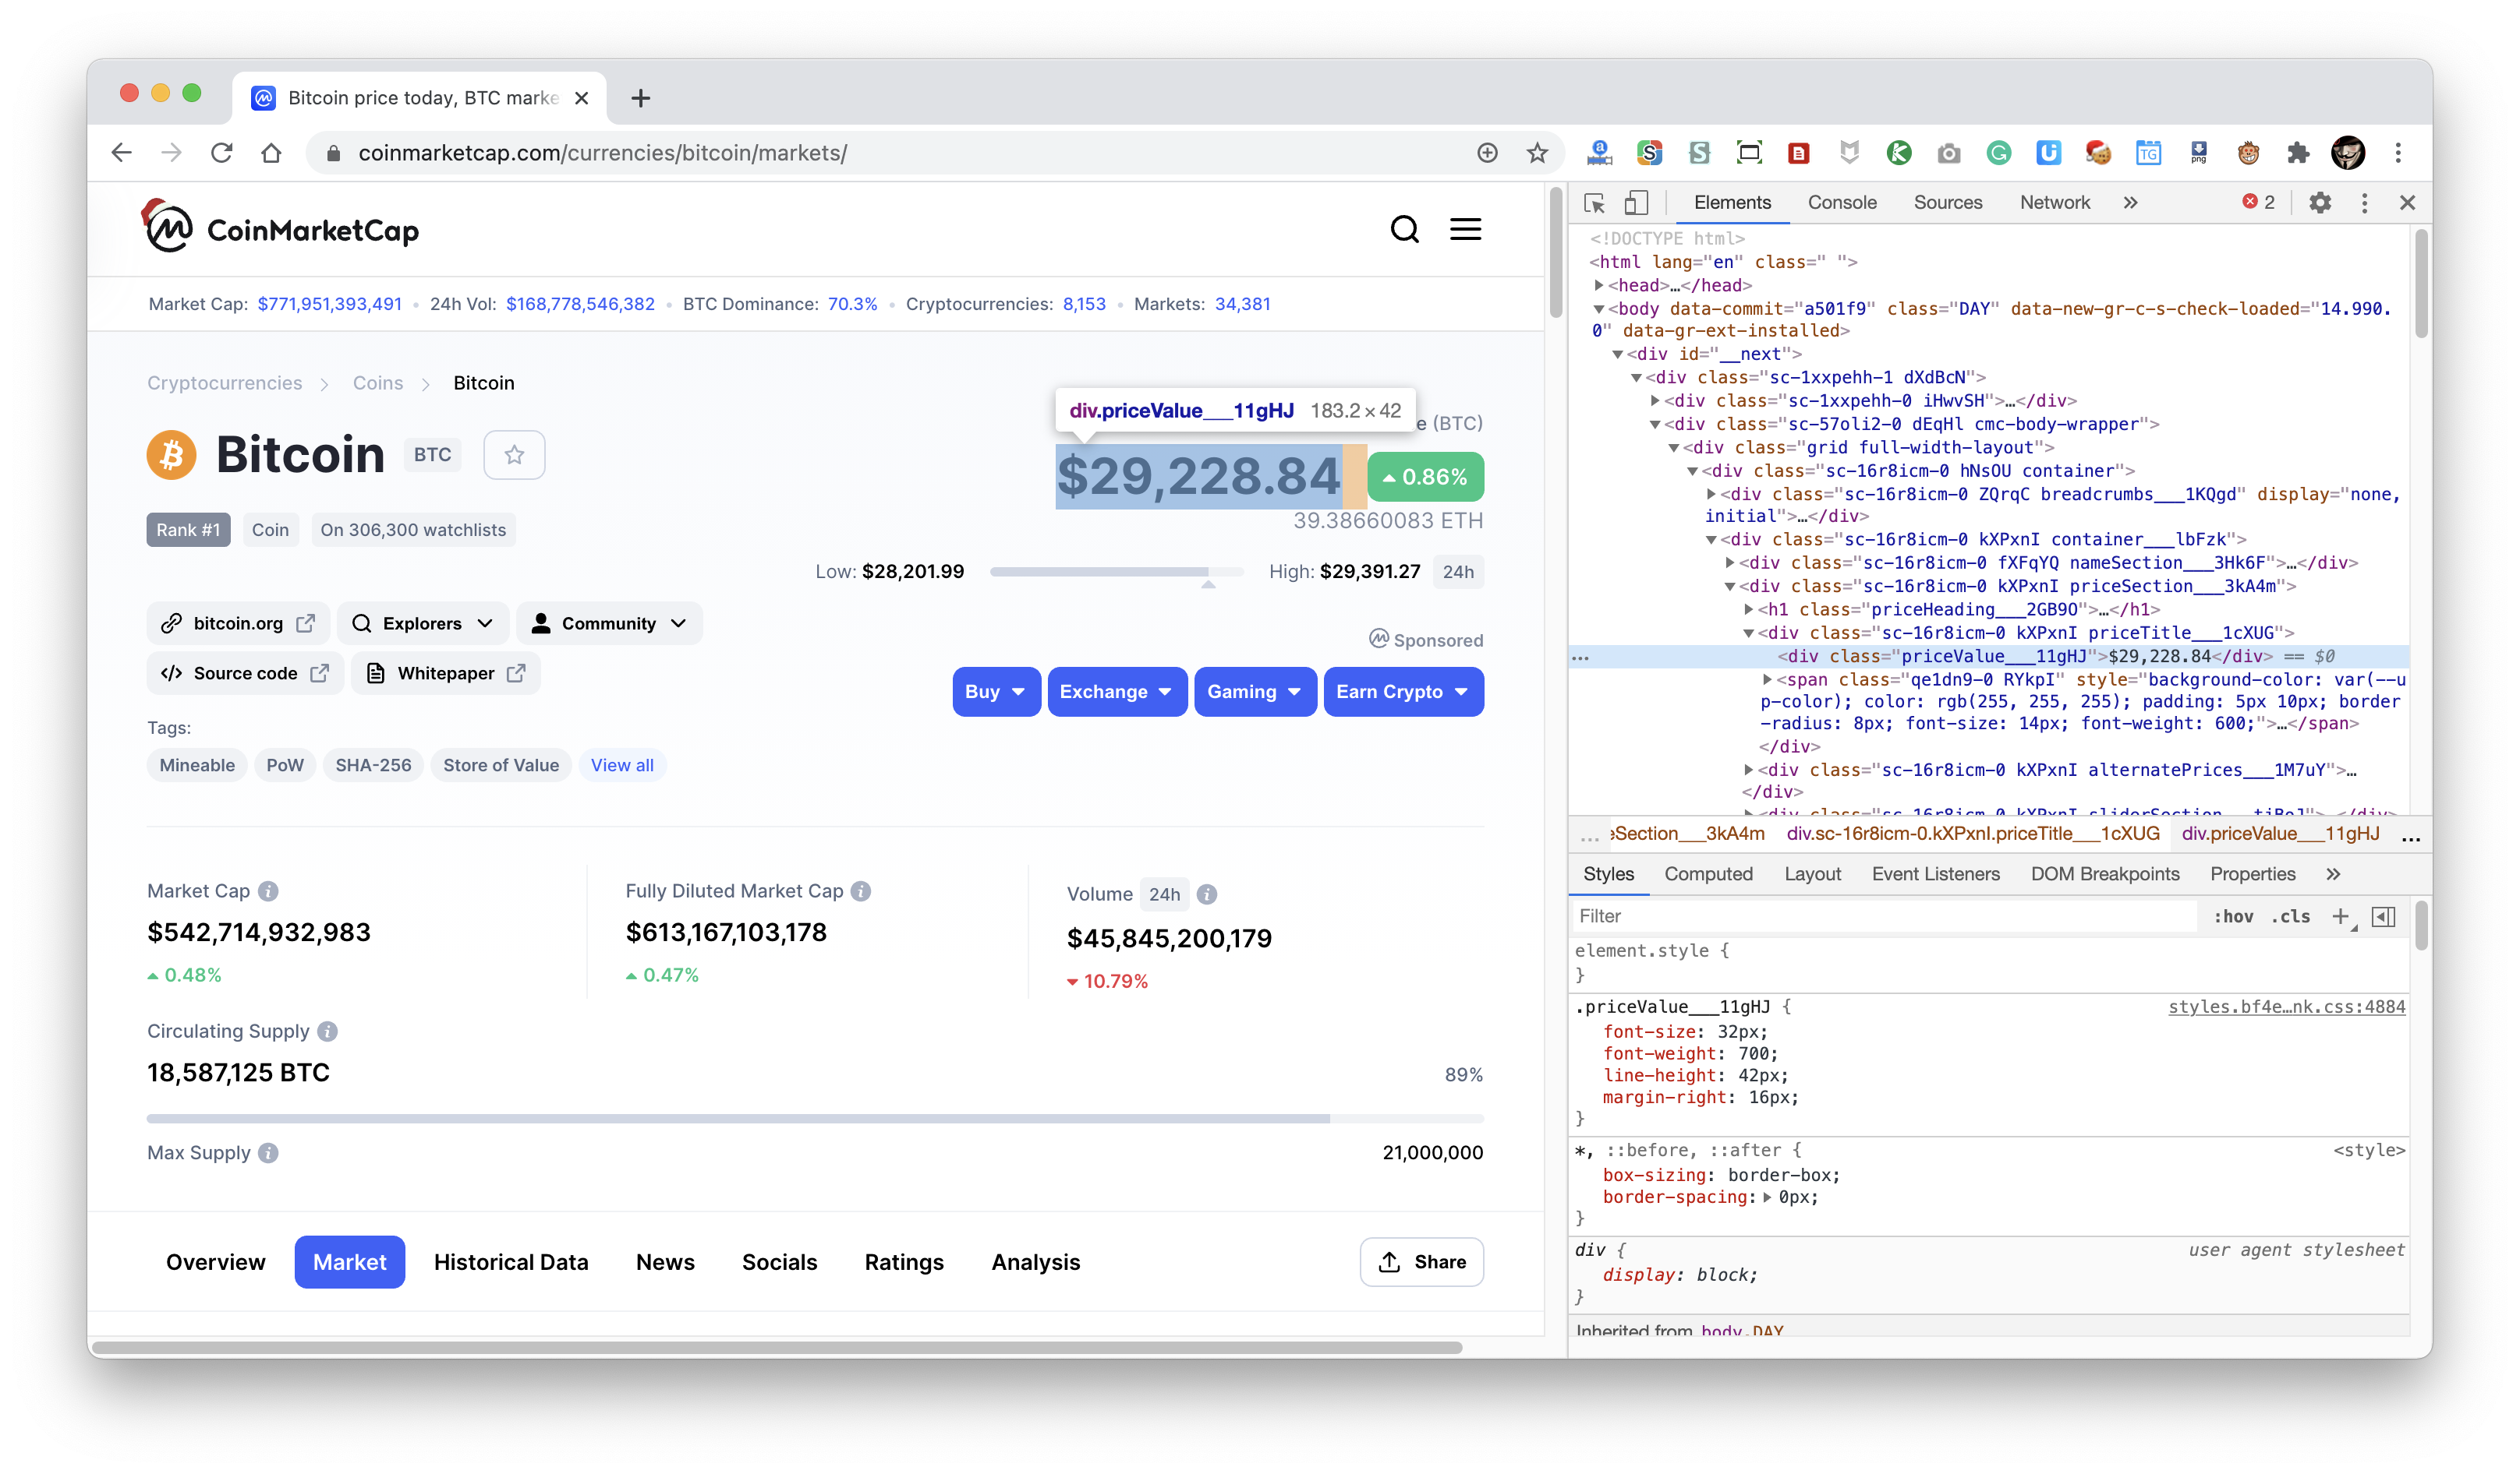Switch to the Network panel tab
This screenshot has height=1474, width=2520.
pos(2056,202)
